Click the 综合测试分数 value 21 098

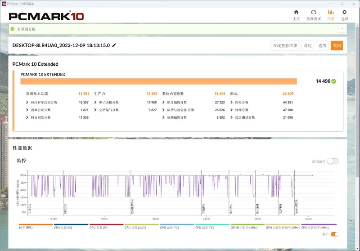(x=288, y=117)
